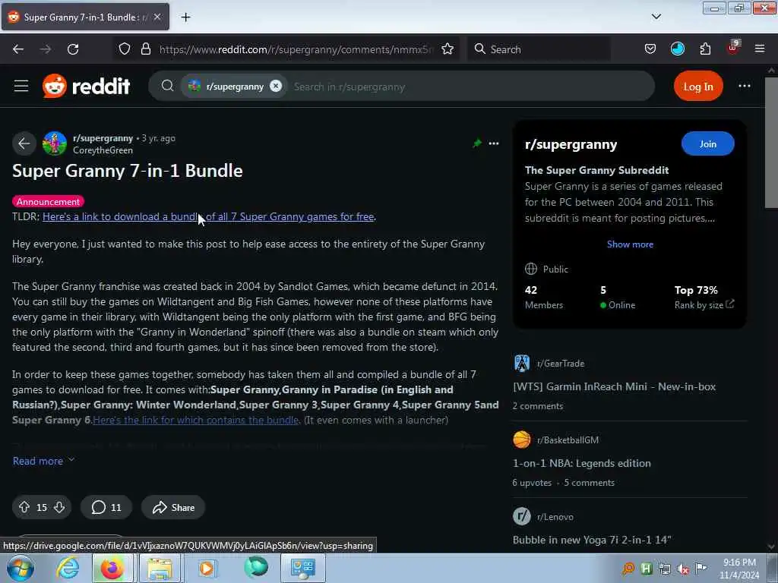Open 1-on-1 NBA Legends edition post

pyautogui.click(x=581, y=464)
